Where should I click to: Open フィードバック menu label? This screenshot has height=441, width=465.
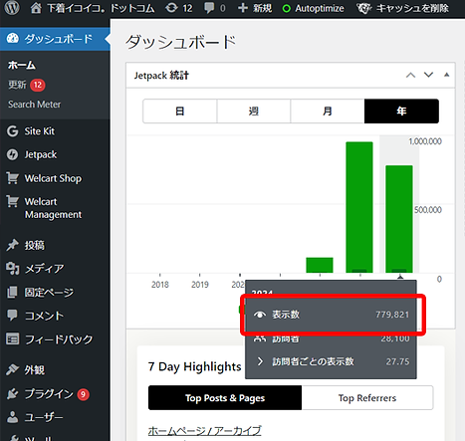point(59,339)
